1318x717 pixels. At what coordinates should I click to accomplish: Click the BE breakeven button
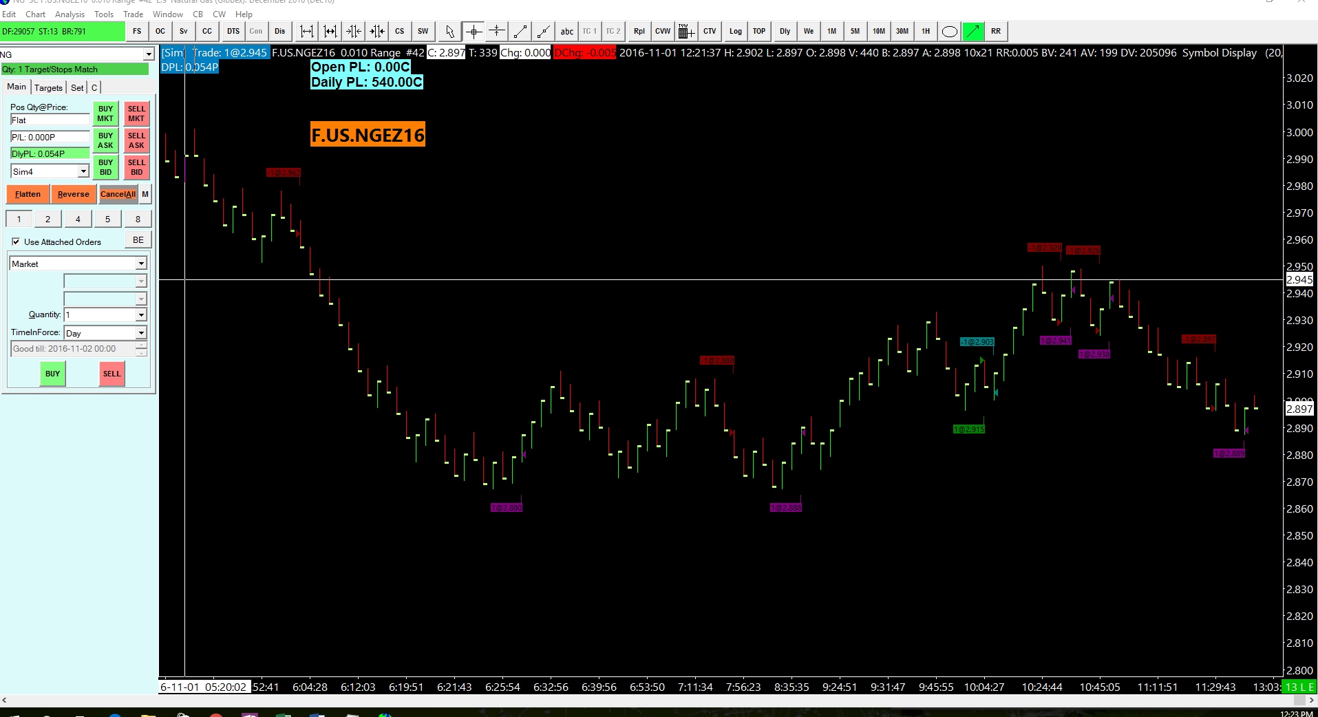click(x=138, y=240)
